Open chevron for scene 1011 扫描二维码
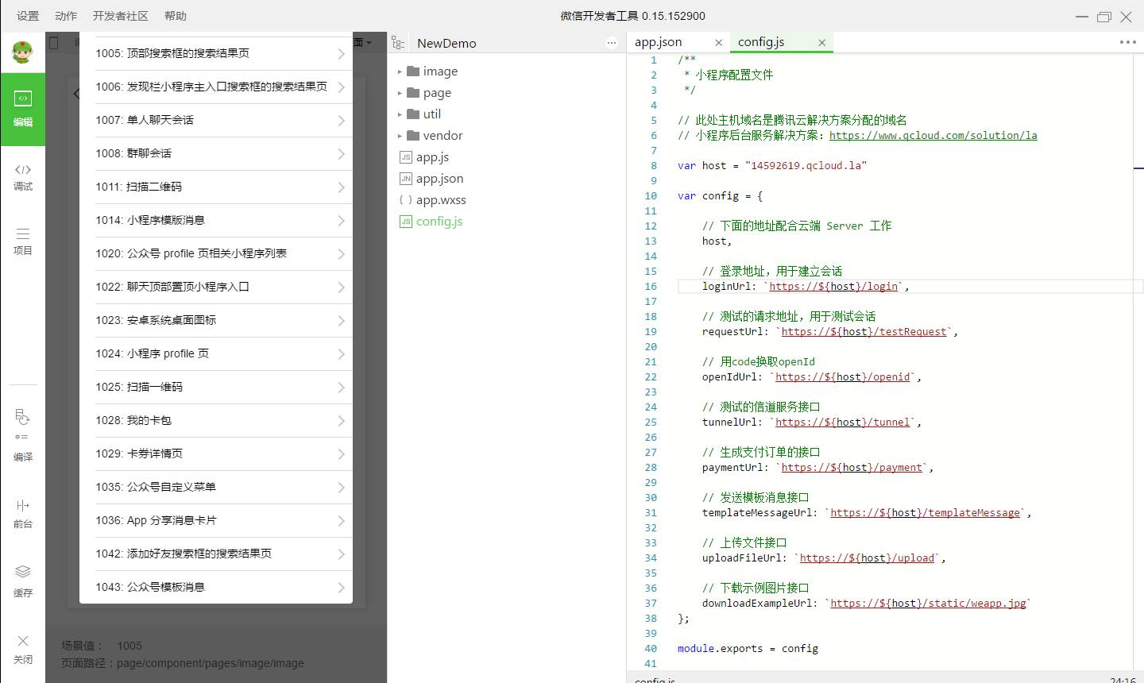The height and width of the screenshot is (683, 1144). coord(341,187)
